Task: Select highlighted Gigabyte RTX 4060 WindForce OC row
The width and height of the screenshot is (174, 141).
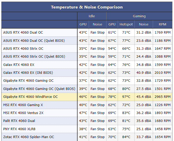Action: pyautogui.click(x=30, y=97)
